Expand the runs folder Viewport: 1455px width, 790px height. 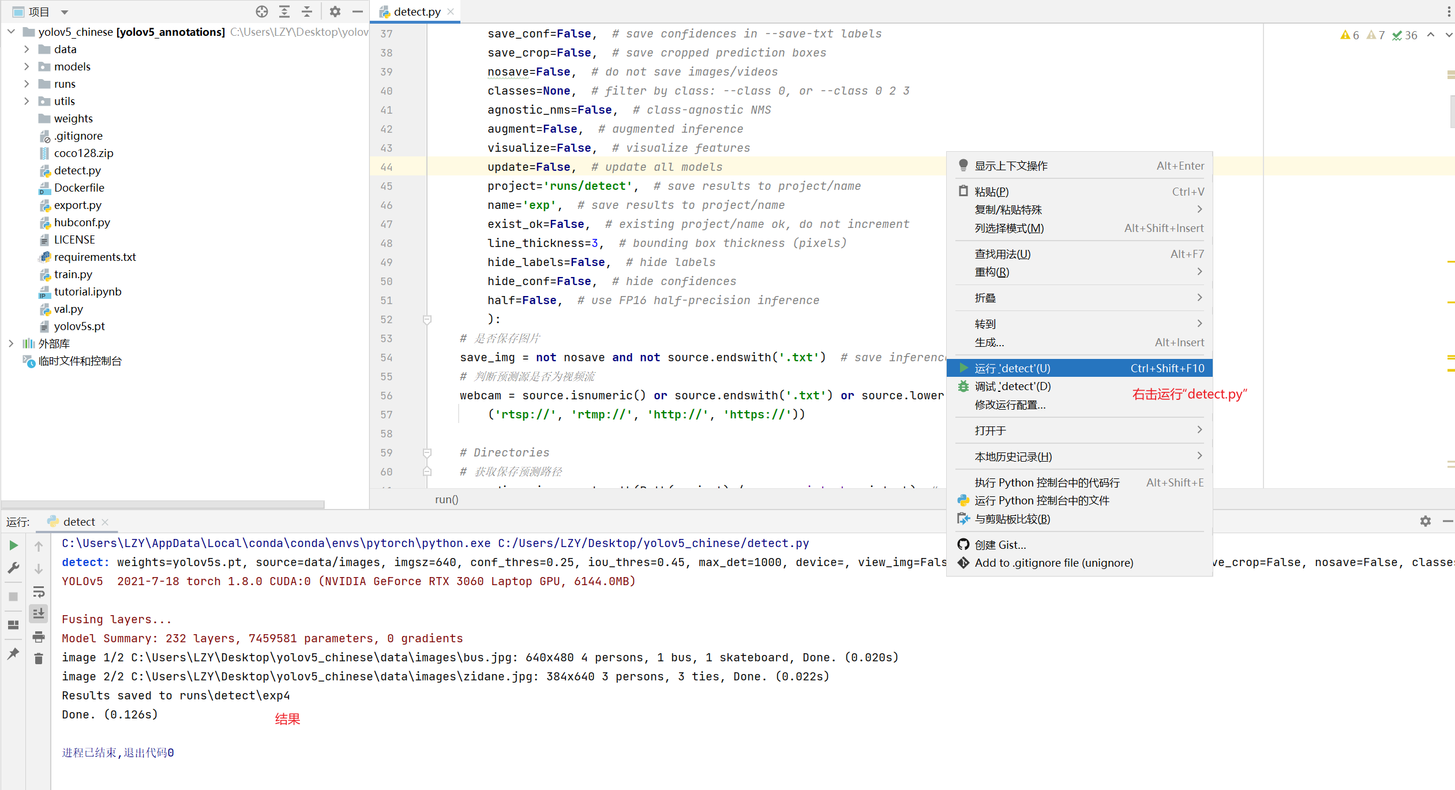[x=27, y=84]
